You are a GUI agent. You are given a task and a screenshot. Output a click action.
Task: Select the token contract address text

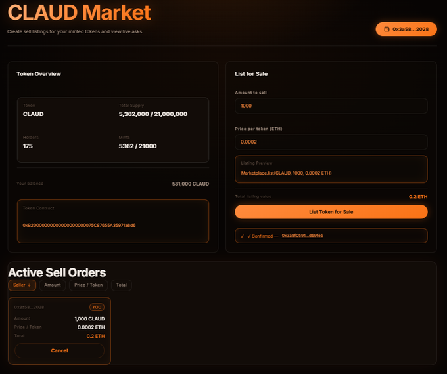[79, 226]
